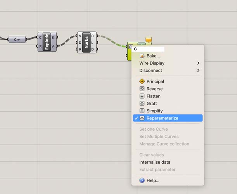Choose Disconnect from the context menu
The image size is (237, 194).
pos(168,71)
